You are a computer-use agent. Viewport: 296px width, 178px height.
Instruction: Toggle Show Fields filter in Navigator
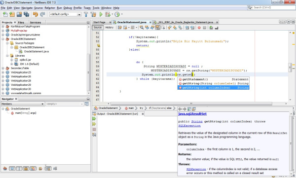[12, 168]
